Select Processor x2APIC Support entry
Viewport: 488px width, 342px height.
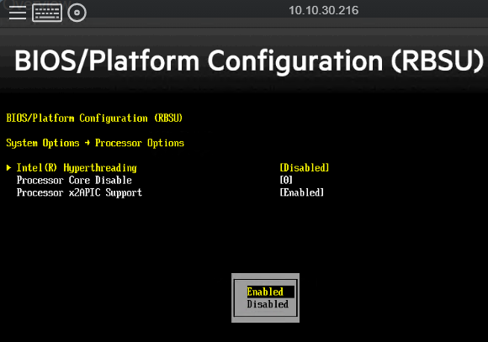pyautogui.click(x=79, y=192)
